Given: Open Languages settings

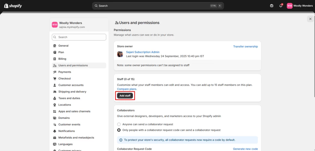Looking at the screenshot, I should 79,144.
